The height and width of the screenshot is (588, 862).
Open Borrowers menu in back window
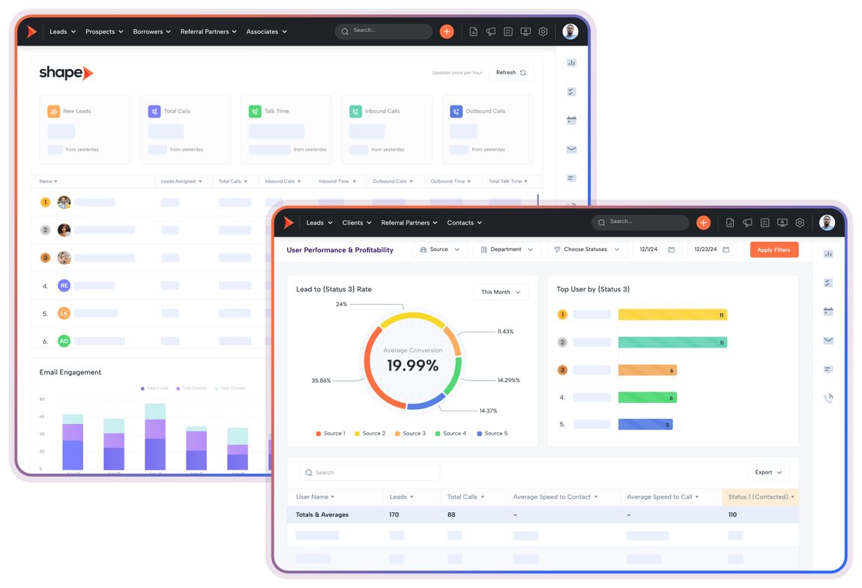coord(151,32)
